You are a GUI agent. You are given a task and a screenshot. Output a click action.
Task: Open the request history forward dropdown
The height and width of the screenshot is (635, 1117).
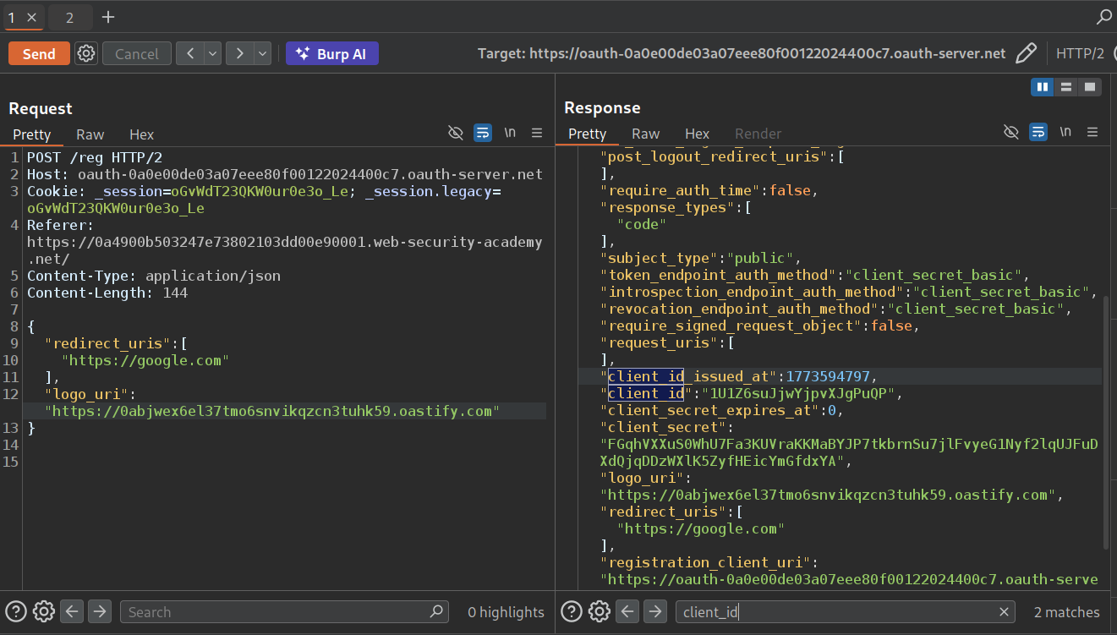click(x=262, y=53)
